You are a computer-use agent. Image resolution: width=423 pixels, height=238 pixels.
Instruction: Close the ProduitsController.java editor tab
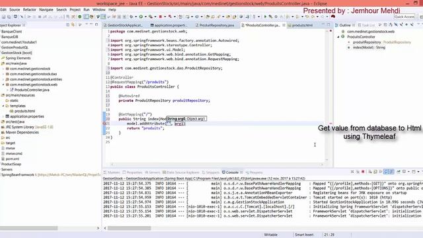coord(284,25)
